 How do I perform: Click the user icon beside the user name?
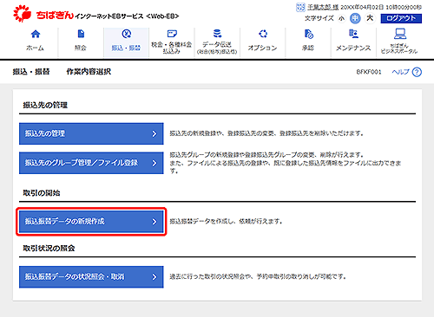pyautogui.click(x=300, y=7)
